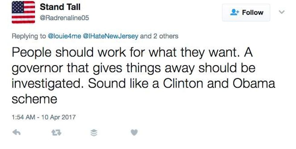The width and height of the screenshot is (296, 149).
Task: Follow the Stand Tall account
Action: [246, 13]
